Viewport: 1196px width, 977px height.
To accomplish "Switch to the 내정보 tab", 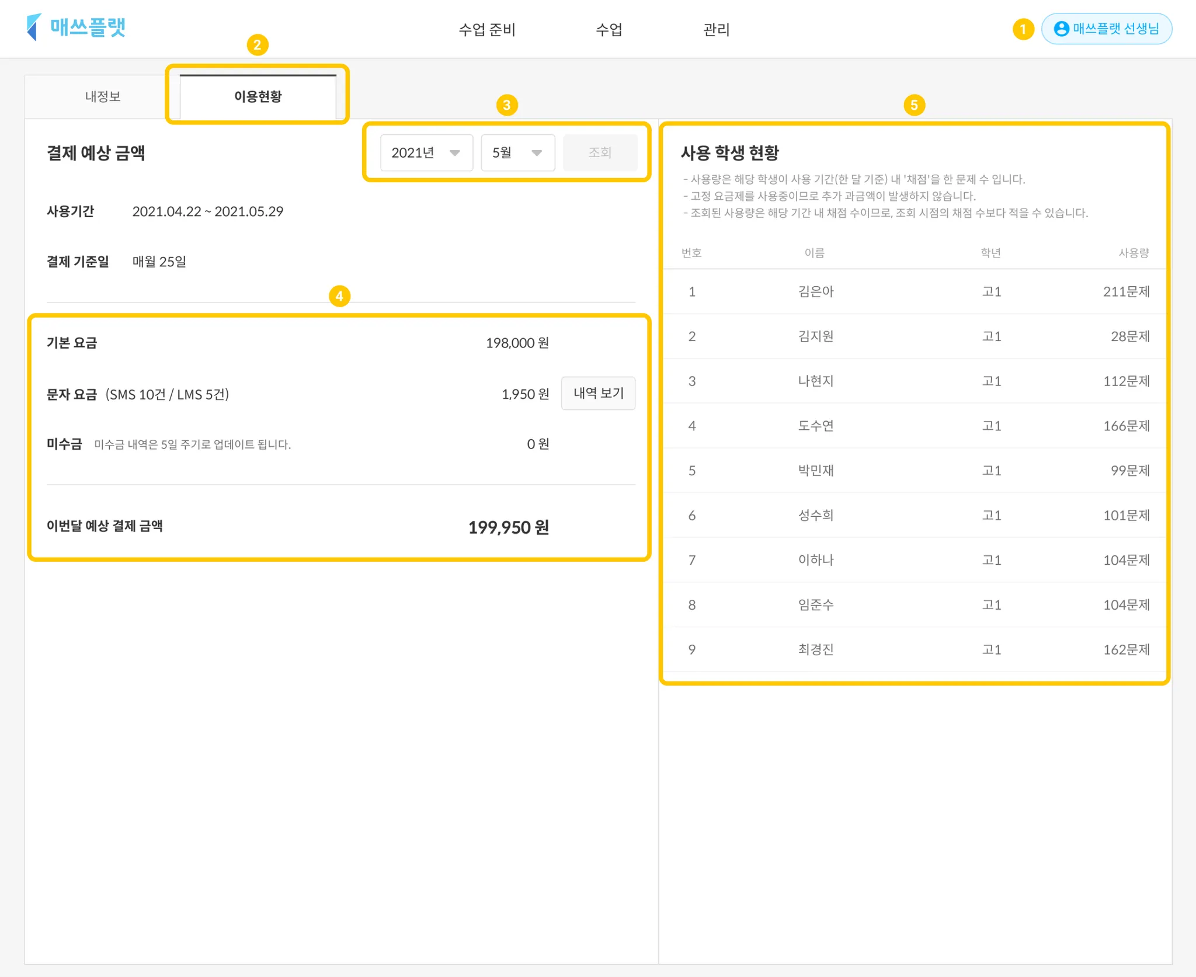I will (x=103, y=96).
